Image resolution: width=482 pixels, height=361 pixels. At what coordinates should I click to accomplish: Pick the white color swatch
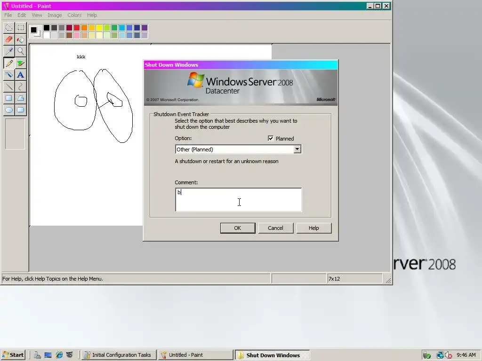click(47, 35)
